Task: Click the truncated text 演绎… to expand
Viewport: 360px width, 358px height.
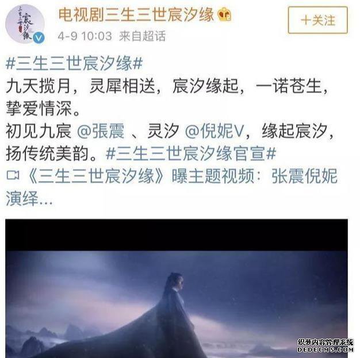Action: coord(29,198)
